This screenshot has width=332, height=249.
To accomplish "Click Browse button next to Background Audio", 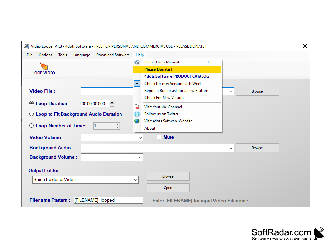I will click(x=258, y=148).
